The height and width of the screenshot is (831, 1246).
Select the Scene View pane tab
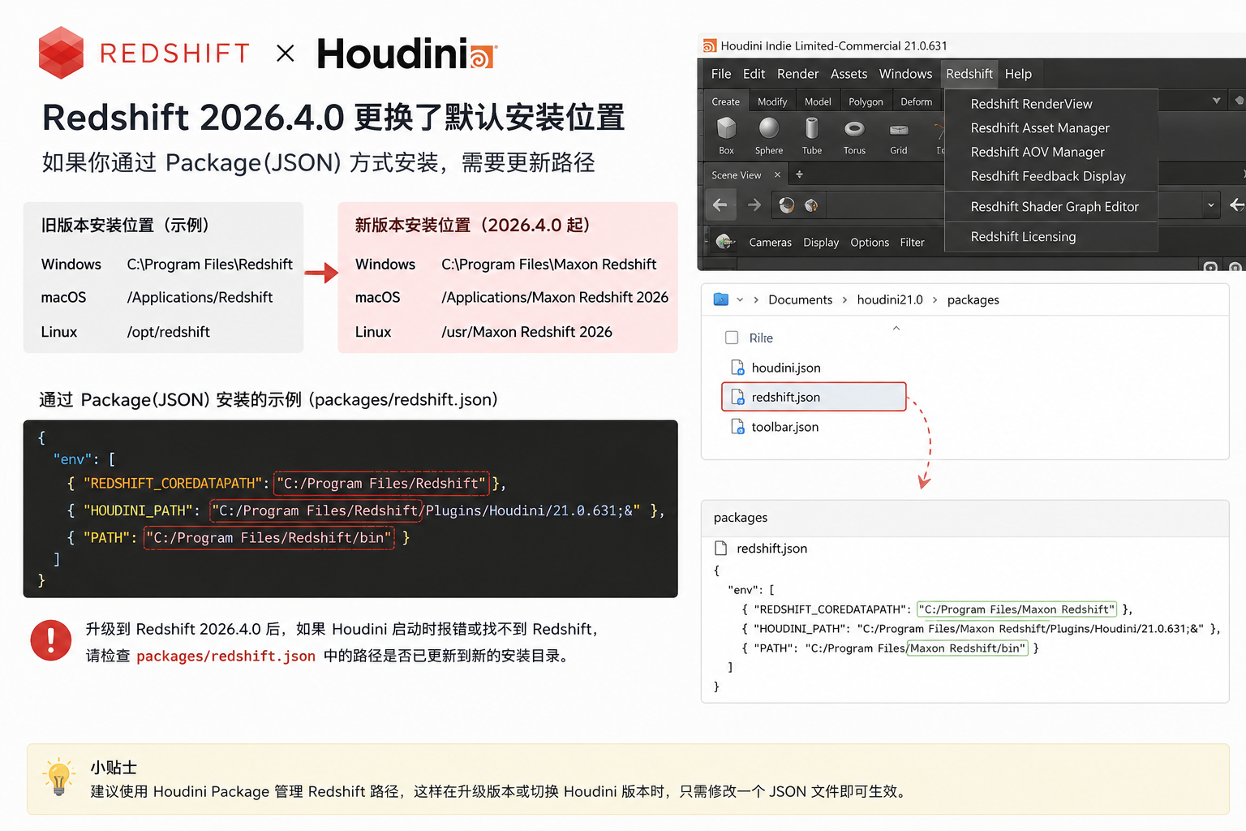736,174
